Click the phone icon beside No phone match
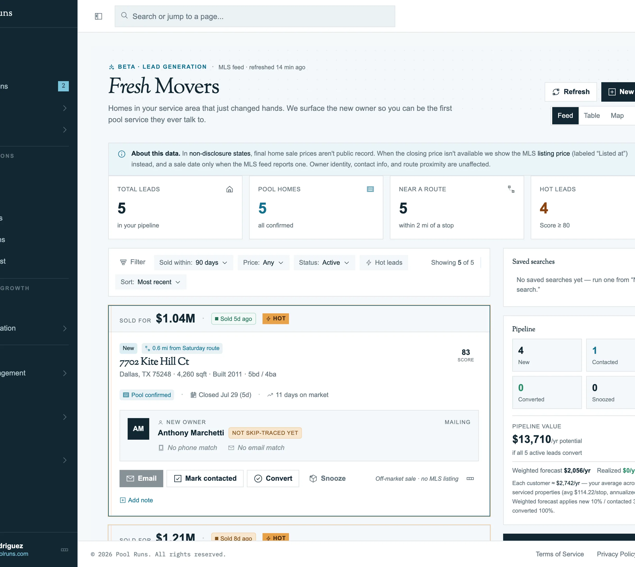The image size is (635, 567). point(161,448)
